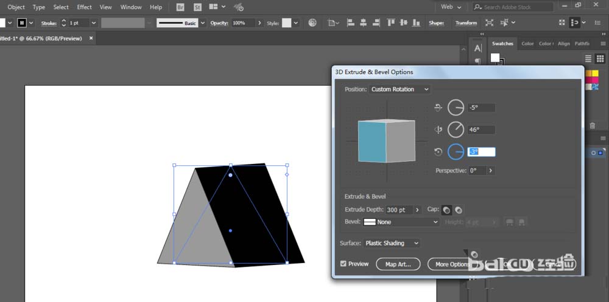The height and width of the screenshot is (302, 609).
Task: Click the 3D rotation cube preview
Action: click(387, 140)
